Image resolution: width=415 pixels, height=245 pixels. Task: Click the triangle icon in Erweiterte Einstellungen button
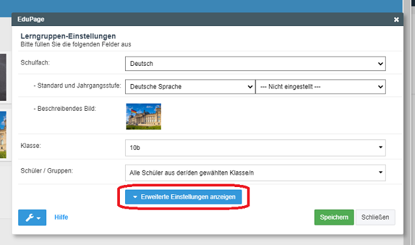(135, 197)
